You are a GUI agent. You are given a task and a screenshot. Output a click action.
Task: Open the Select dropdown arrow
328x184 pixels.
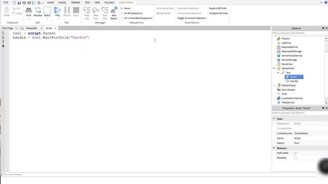click(47, 19)
